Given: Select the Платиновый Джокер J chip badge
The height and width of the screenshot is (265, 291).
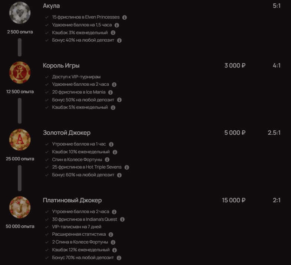Looking at the screenshot, I should tap(20, 207).
